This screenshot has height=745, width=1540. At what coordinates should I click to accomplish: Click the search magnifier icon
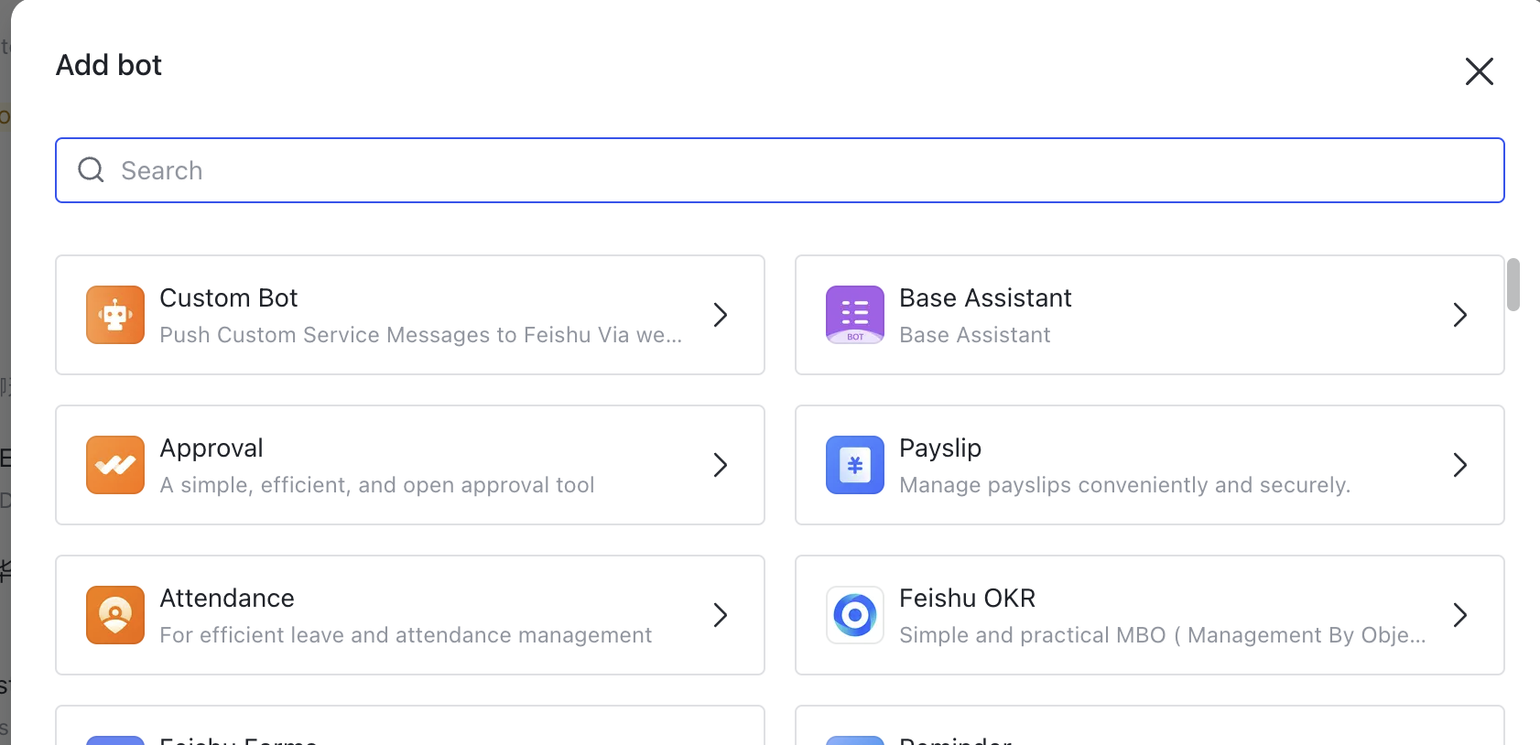[x=91, y=169]
